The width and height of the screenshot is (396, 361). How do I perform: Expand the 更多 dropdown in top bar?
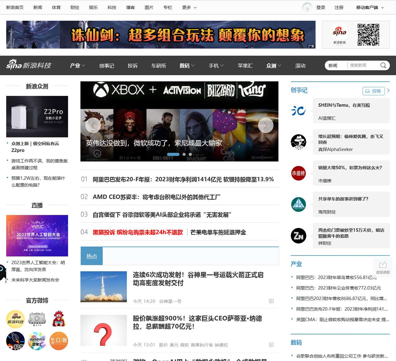click(x=189, y=7)
